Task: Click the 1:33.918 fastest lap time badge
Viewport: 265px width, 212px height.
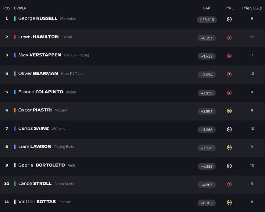Action: (206, 20)
